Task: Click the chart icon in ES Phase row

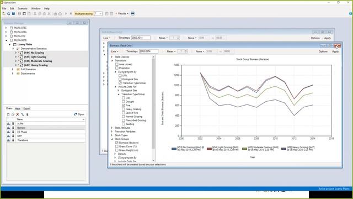Action: [9, 132]
